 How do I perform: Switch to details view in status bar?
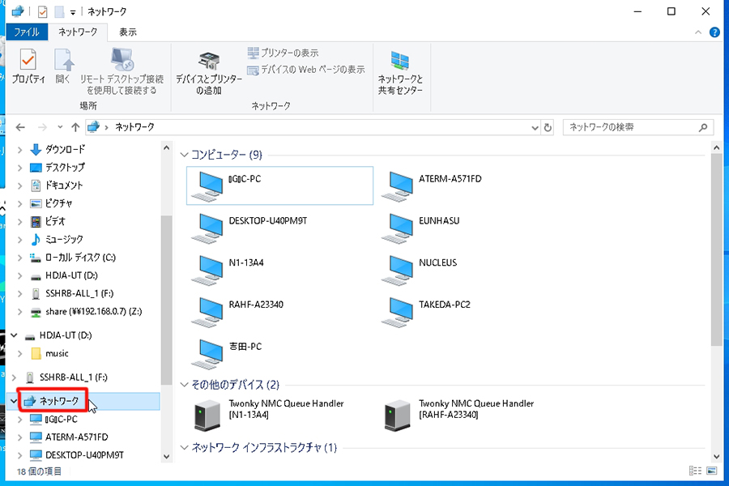click(695, 471)
